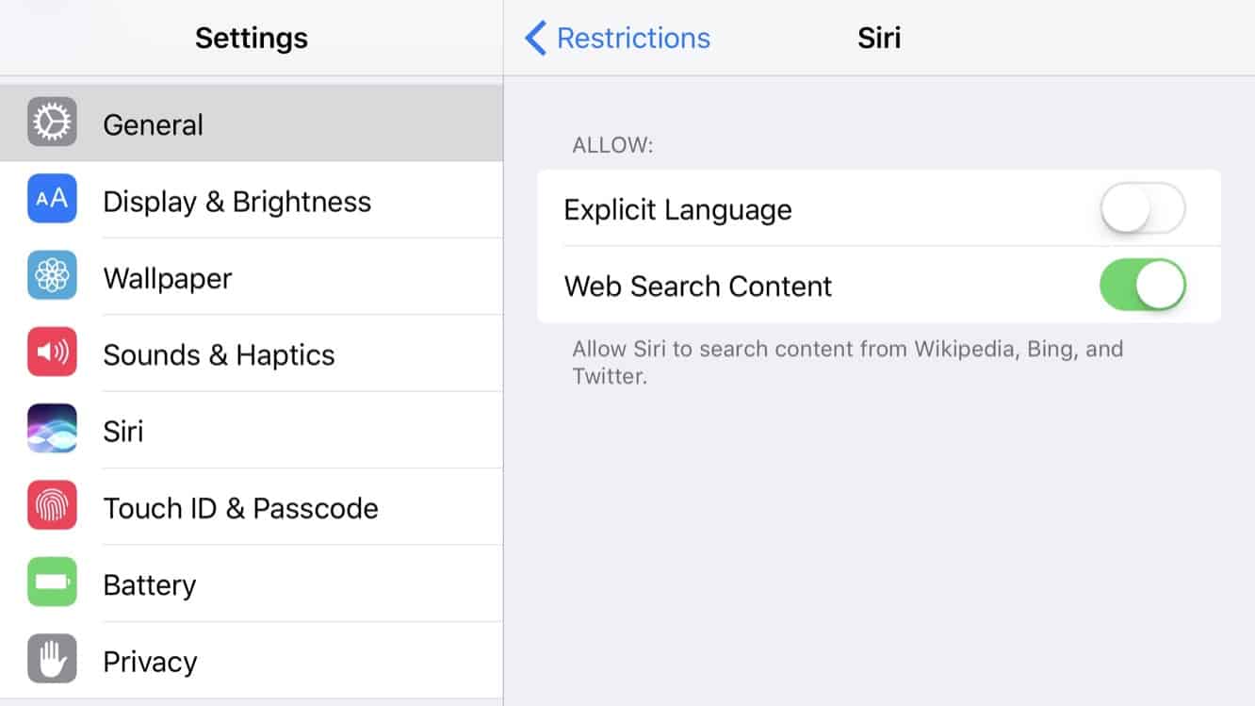Image resolution: width=1255 pixels, height=706 pixels.
Task: Click the Display & Brightness AA icon
Action: (52, 199)
